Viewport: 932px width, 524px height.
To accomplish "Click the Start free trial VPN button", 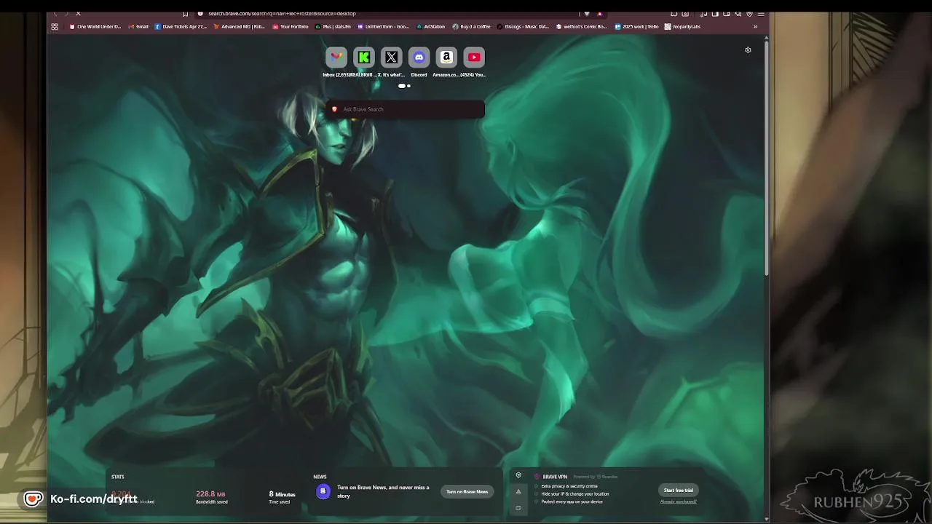I will (x=678, y=490).
